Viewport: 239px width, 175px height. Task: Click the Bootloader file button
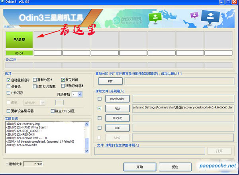118,99
